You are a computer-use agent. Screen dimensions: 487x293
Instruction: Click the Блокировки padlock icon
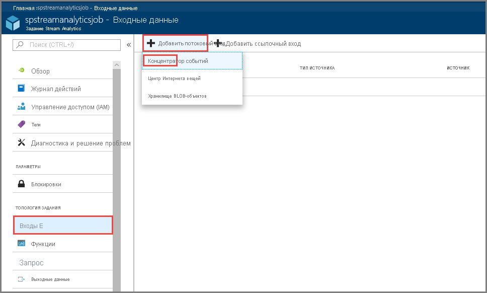pos(22,184)
